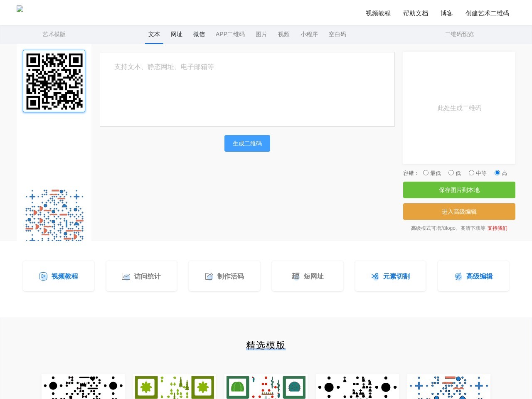The width and height of the screenshot is (532, 399).
Task: Select the 高级编辑 pen icon
Action: tap(458, 276)
